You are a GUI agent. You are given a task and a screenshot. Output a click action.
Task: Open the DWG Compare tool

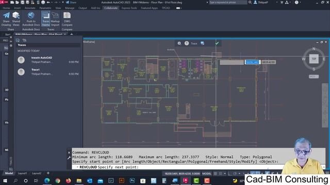point(67,19)
